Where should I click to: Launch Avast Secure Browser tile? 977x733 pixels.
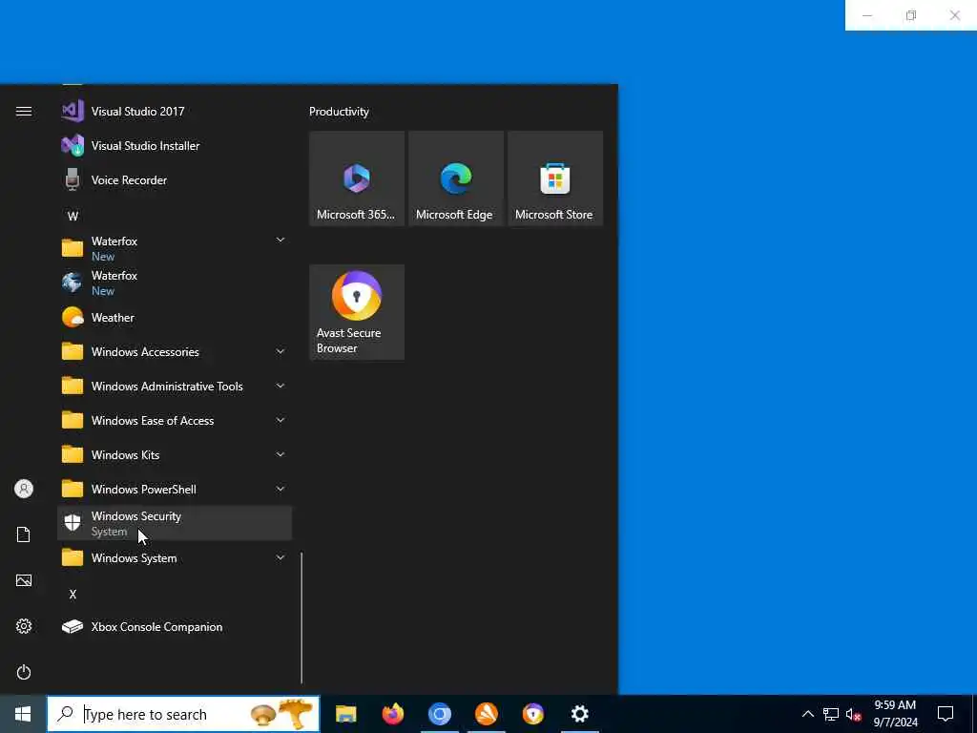tap(357, 312)
